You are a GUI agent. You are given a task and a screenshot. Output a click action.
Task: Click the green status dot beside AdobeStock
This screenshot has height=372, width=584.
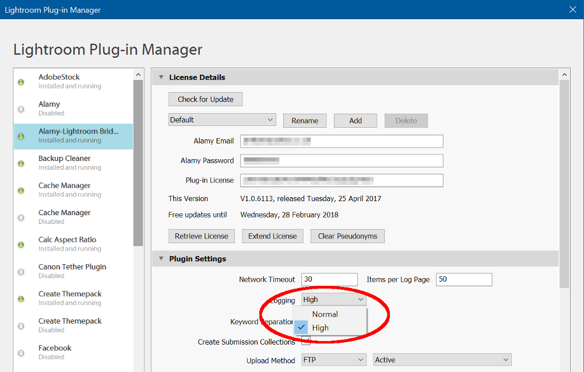pyautogui.click(x=21, y=82)
